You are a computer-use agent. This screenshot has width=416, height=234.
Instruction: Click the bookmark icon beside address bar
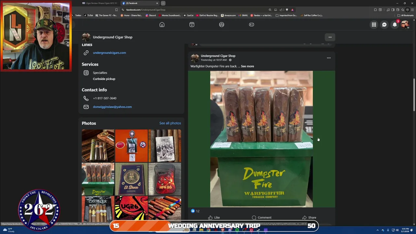pyautogui.click(x=116, y=10)
